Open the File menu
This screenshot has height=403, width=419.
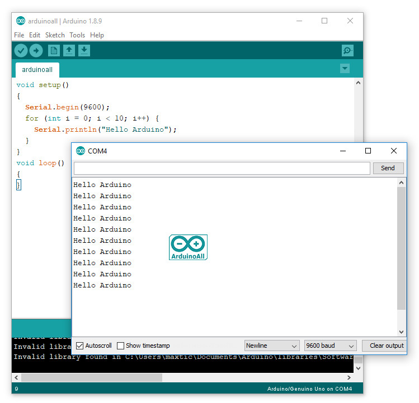[x=19, y=35]
